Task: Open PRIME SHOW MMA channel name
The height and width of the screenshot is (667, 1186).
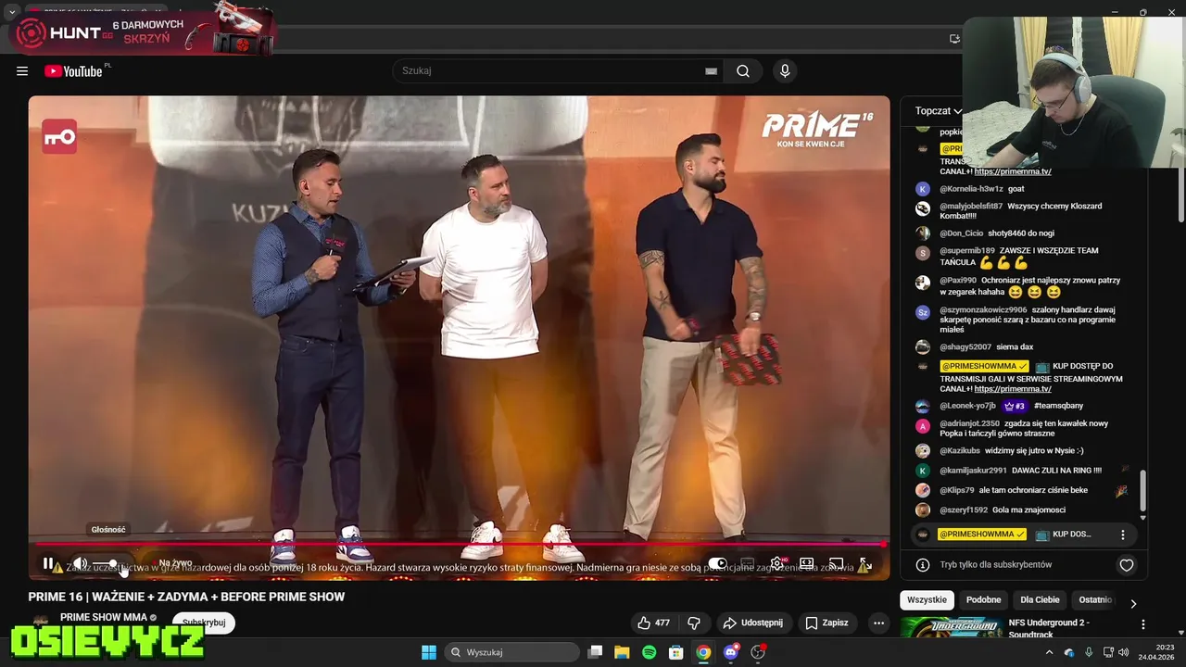Action: pyautogui.click(x=104, y=618)
